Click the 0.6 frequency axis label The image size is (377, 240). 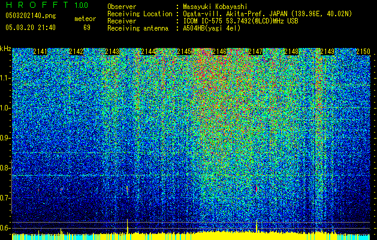[5, 228]
